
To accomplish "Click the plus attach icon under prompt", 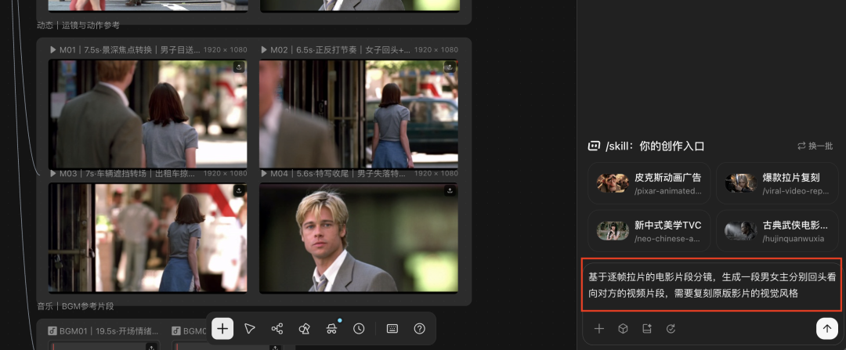I will coord(599,328).
